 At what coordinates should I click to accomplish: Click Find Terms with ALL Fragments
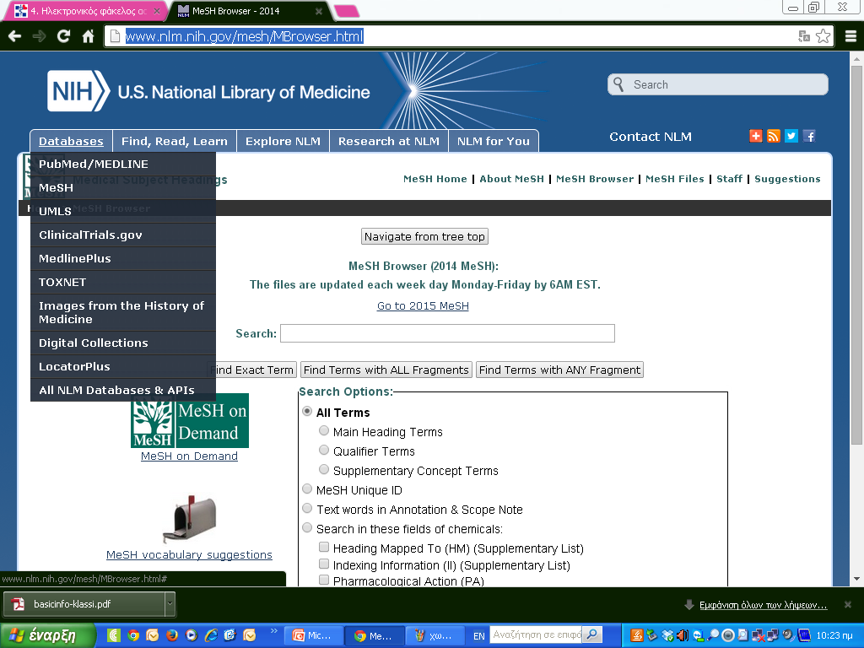click(386, 370)
